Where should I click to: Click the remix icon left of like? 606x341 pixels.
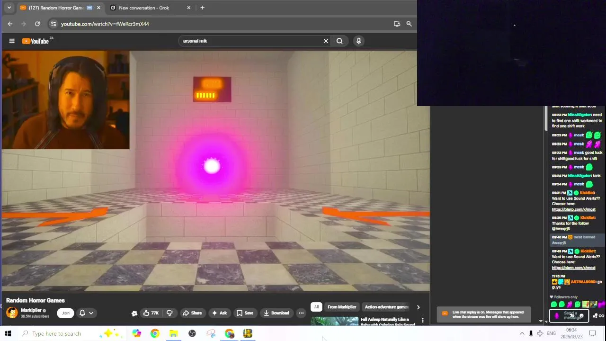point(134,313)
